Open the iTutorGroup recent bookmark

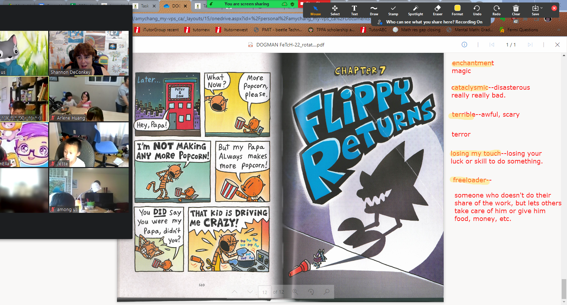coord(157,30)
